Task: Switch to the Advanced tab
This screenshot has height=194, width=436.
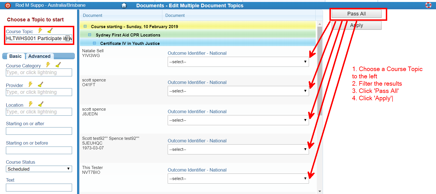Action: point(39,56)
